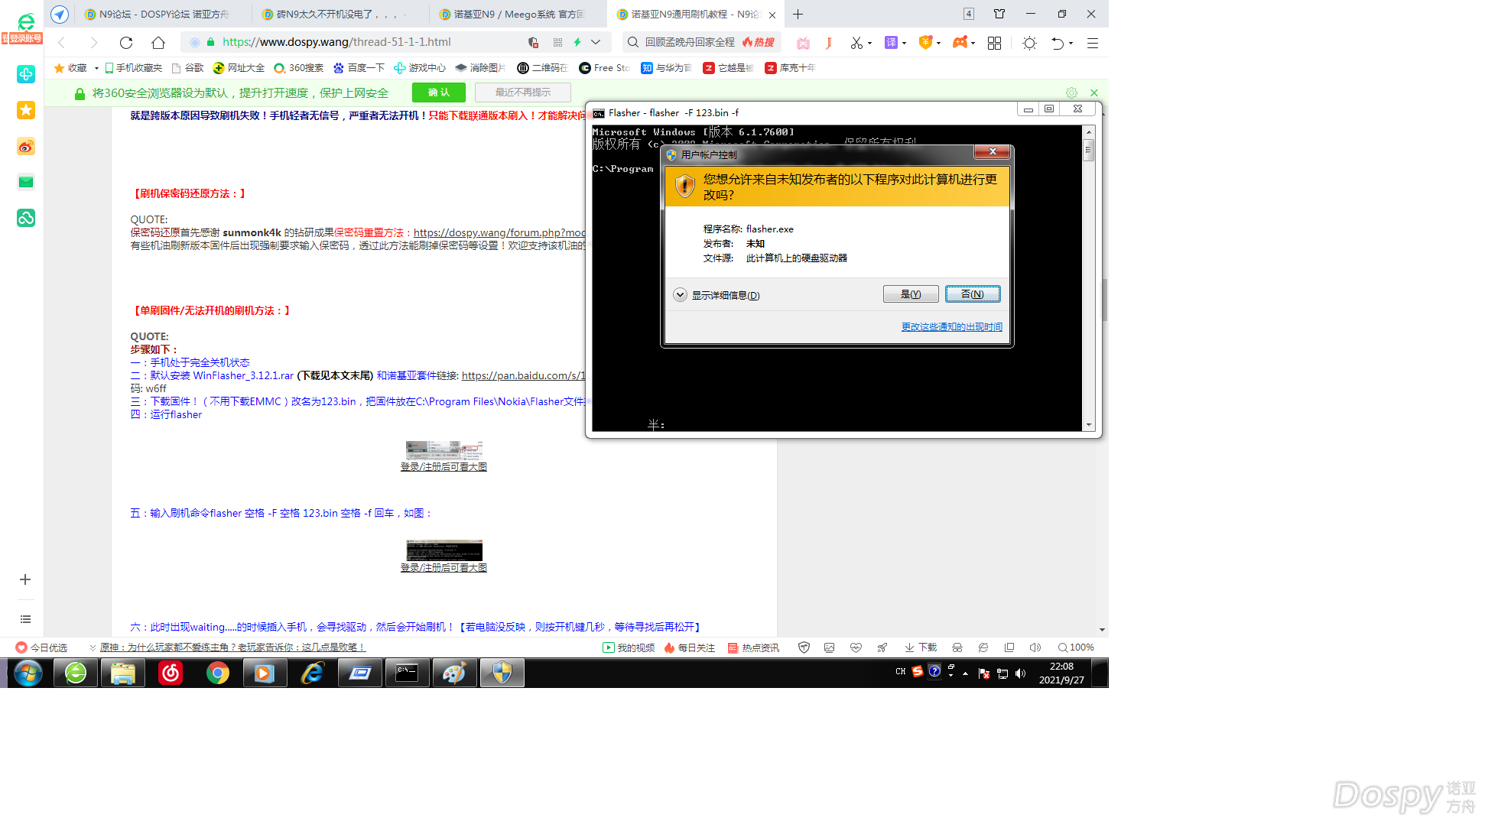The height and width of the screenshot is (821, 1485).
Task: Open NetEase Cloud Music taskbar icon
Action: (x=171, y=673)
